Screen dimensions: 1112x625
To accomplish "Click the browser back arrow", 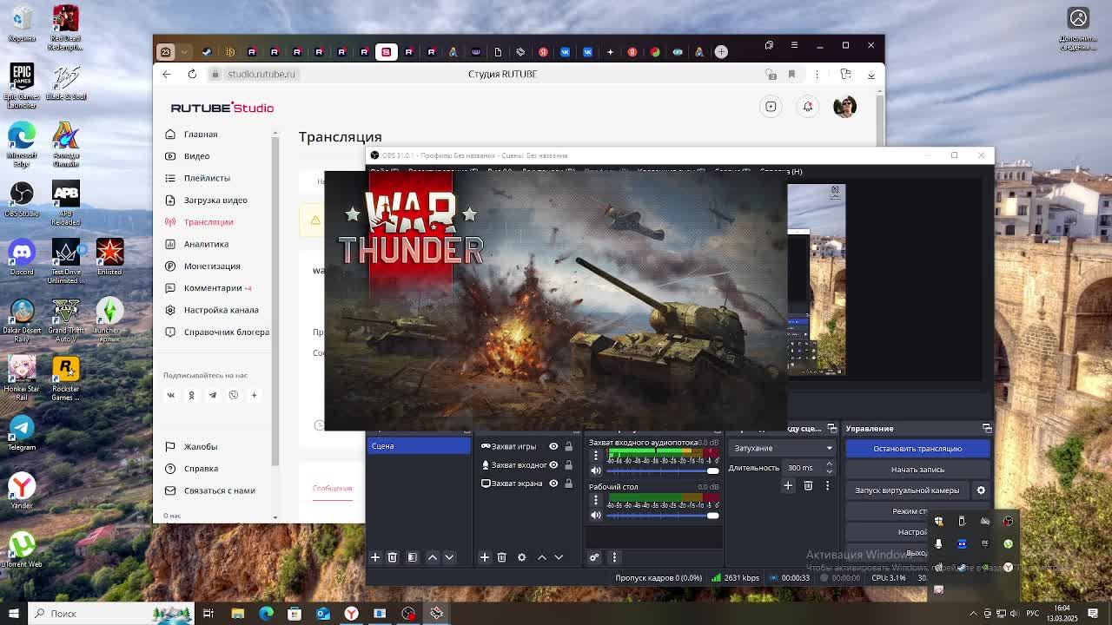I will 167,74.
